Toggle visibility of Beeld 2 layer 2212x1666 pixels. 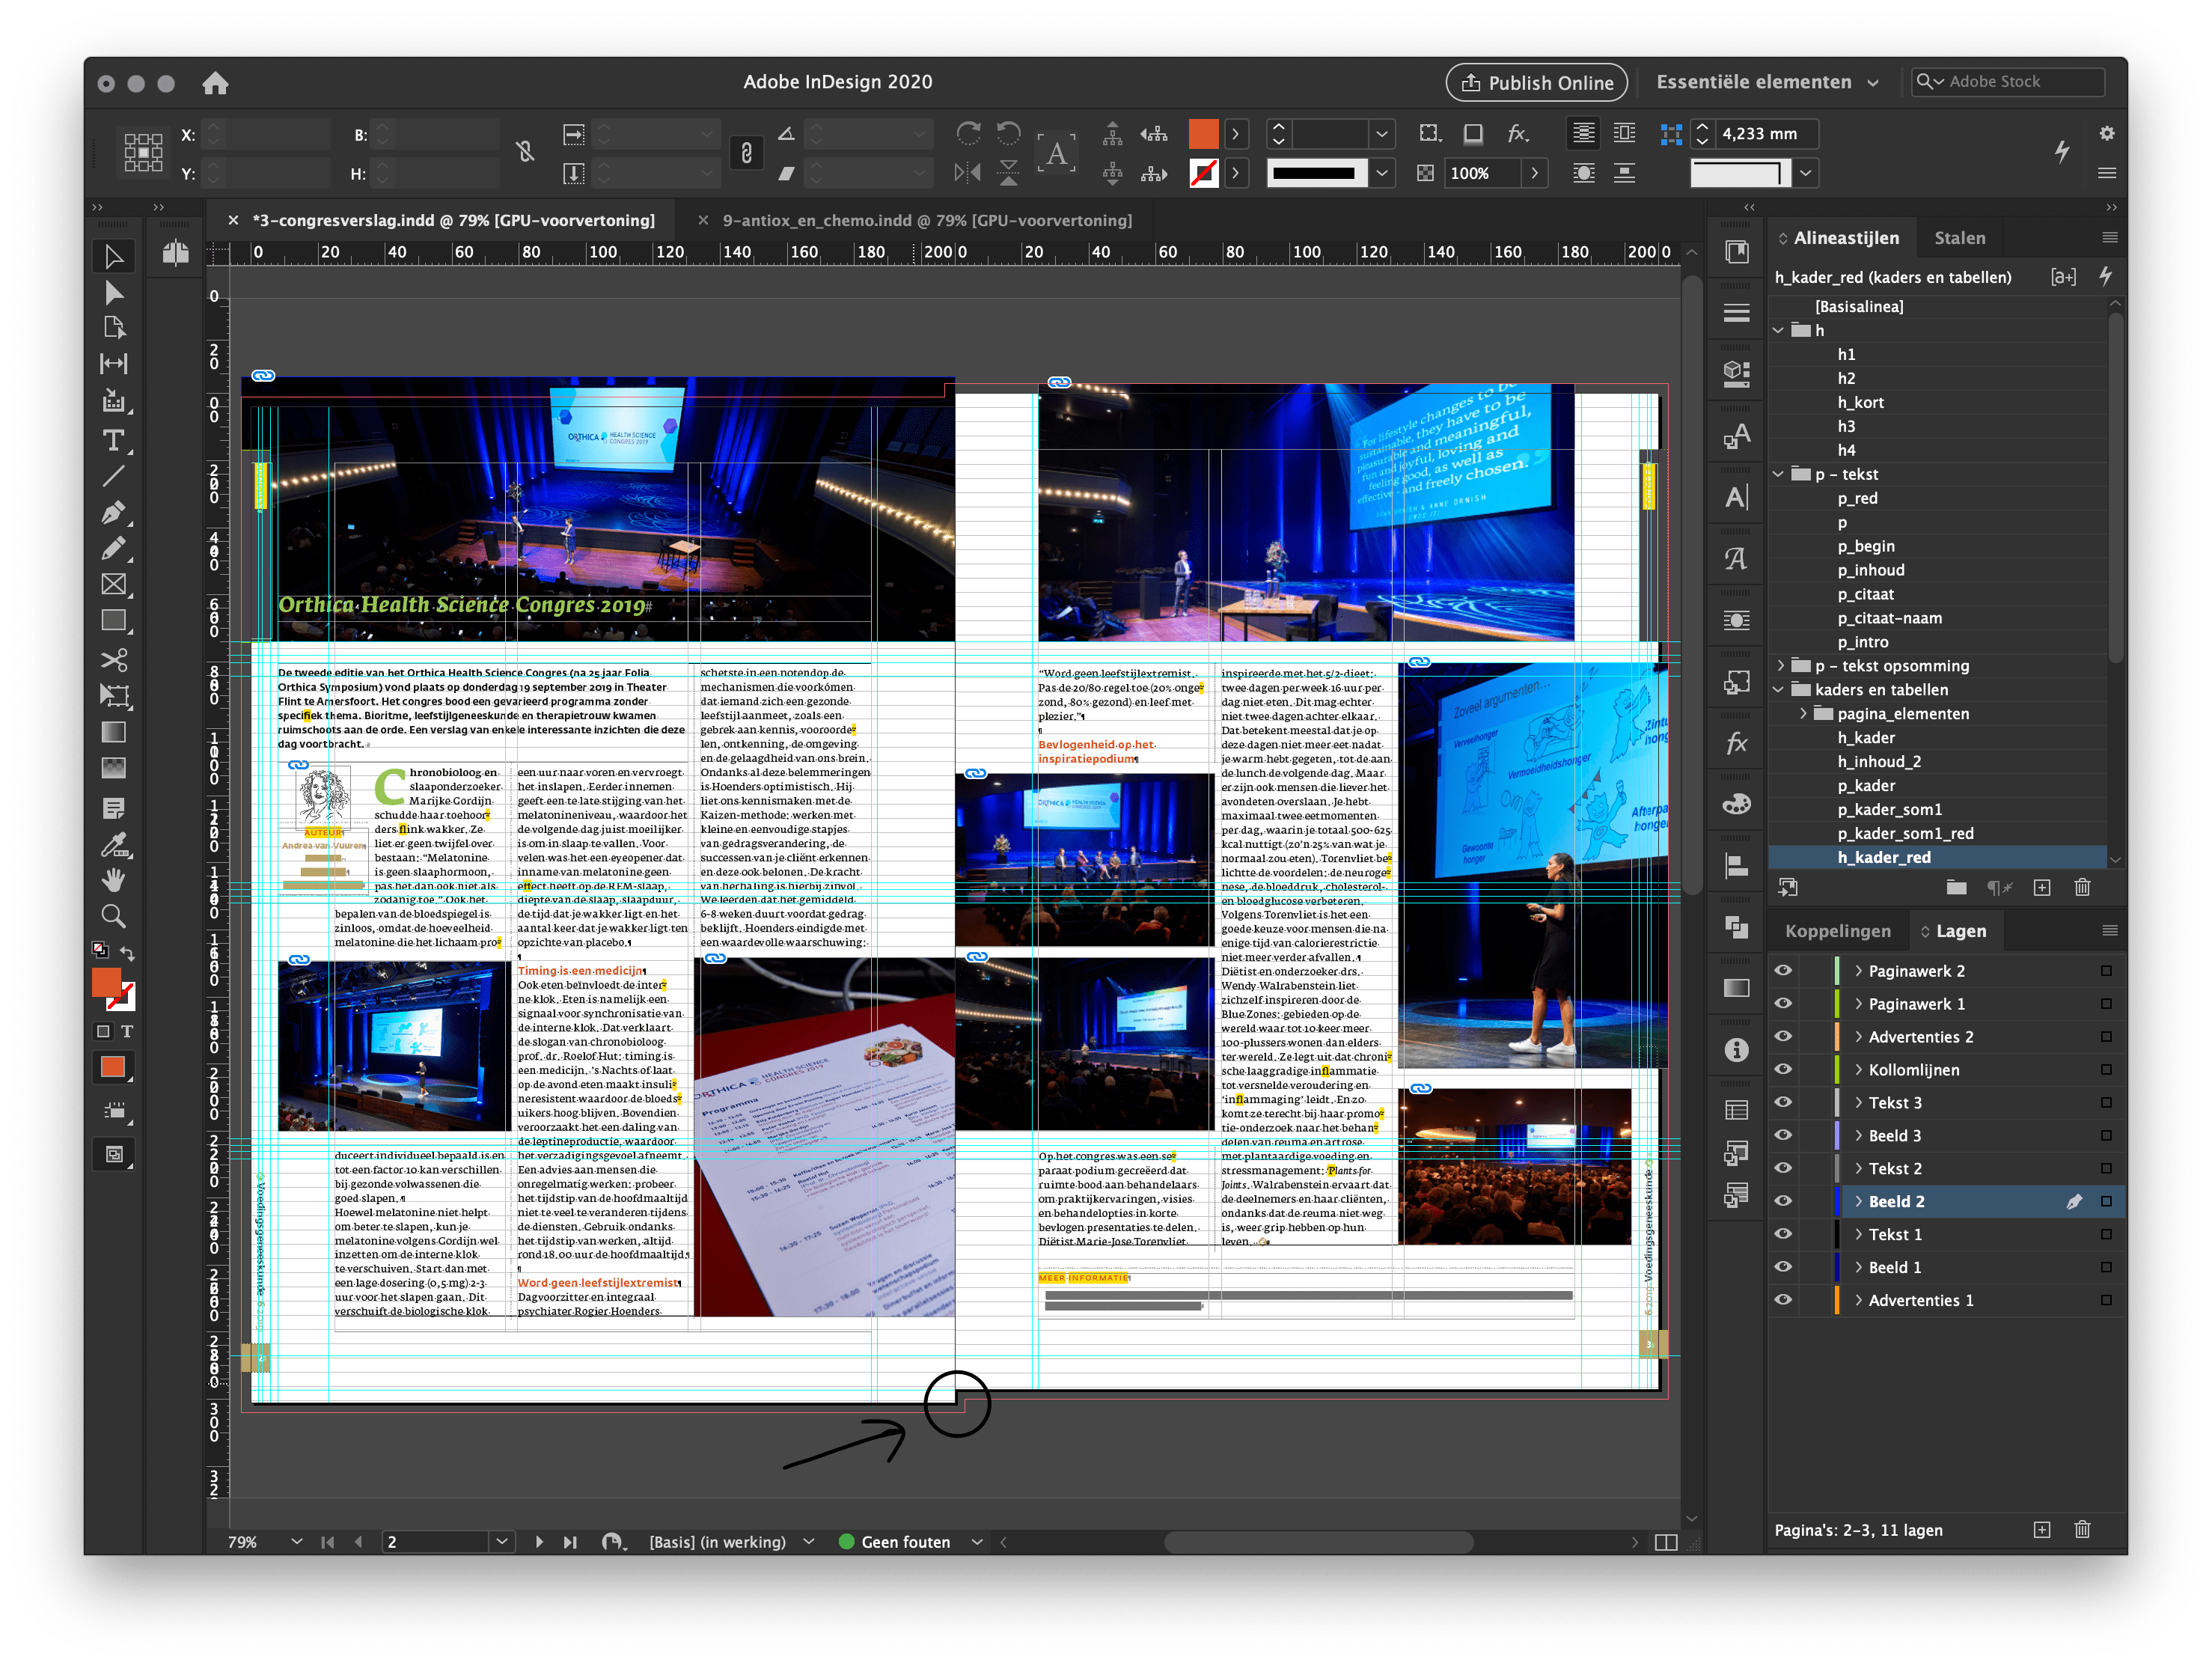(x=1783, y=1201)
